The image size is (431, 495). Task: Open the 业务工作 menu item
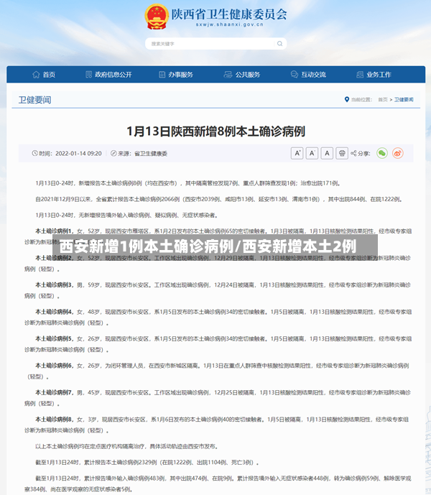coord(379,75)
